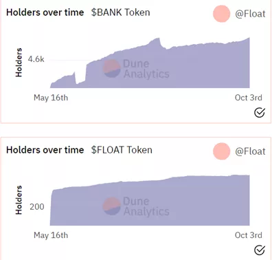The height and width of the screenshot is (260, 272).
Task: Click the BANK chart dip near its peak
Action: click(x=167, y=49)
